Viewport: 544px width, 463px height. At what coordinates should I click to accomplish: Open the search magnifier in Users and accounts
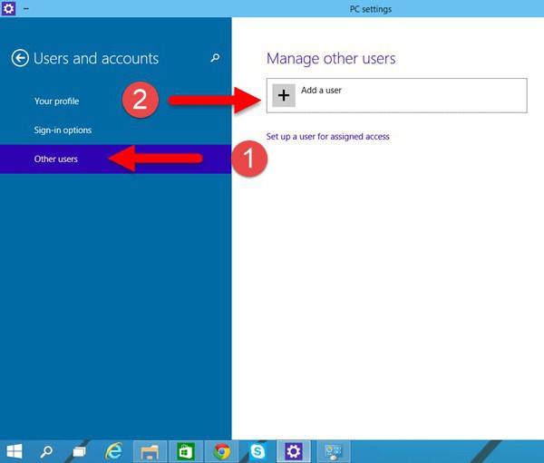[x=215, y=58]
